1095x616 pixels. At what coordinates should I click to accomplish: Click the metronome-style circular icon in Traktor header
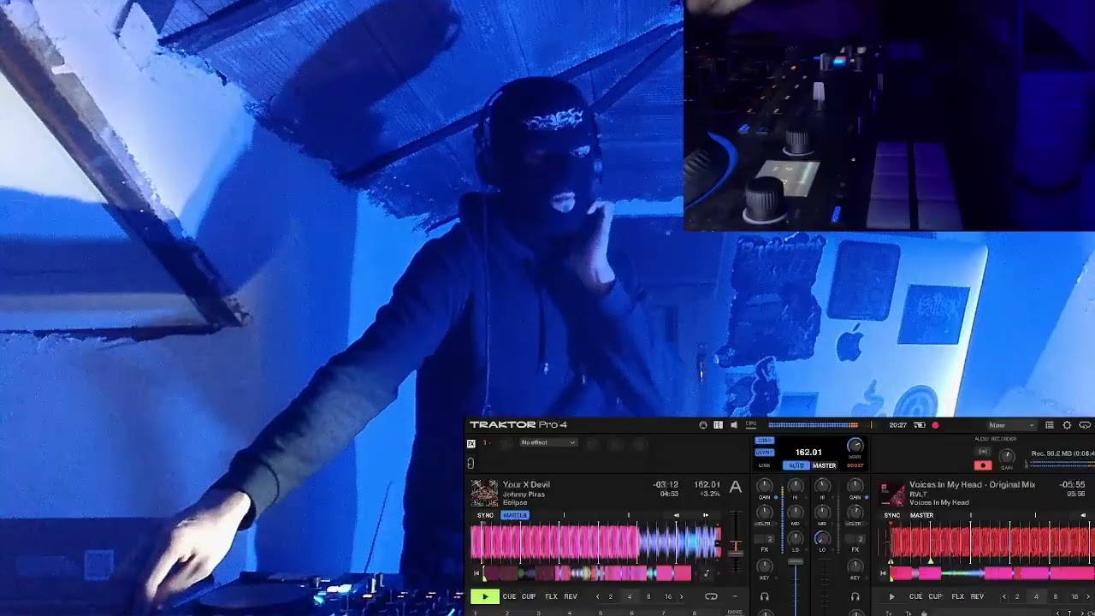click(x=703, y=425)
